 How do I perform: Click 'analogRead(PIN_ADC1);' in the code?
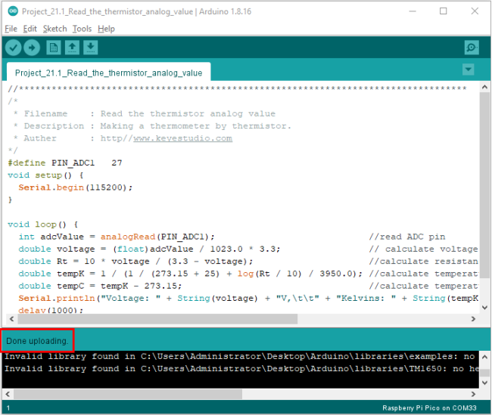(x=157, y=237)
